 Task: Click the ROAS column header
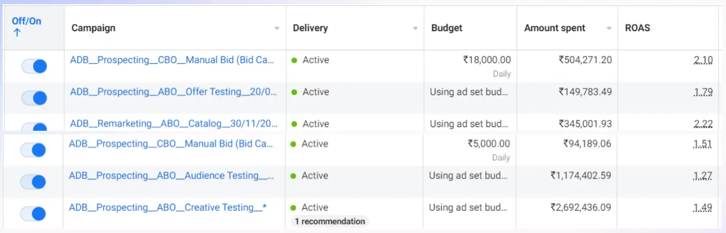(x=637, y=28)
